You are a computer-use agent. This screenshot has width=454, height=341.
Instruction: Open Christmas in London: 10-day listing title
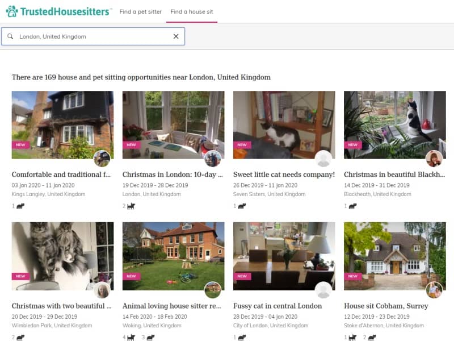point(173,174)
